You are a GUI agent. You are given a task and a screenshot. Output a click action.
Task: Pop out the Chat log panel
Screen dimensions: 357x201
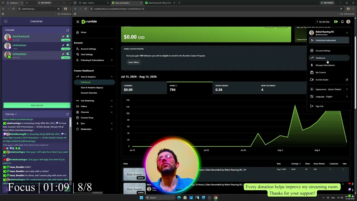(x=67, y=114)
